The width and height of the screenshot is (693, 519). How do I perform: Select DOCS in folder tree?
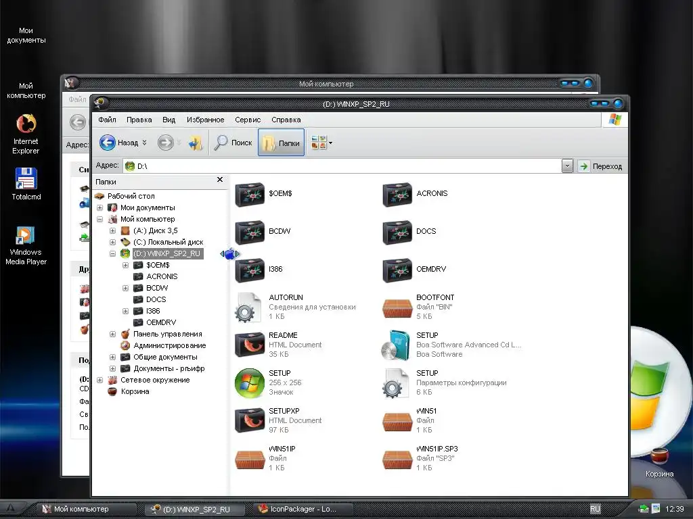pos(156,299)
